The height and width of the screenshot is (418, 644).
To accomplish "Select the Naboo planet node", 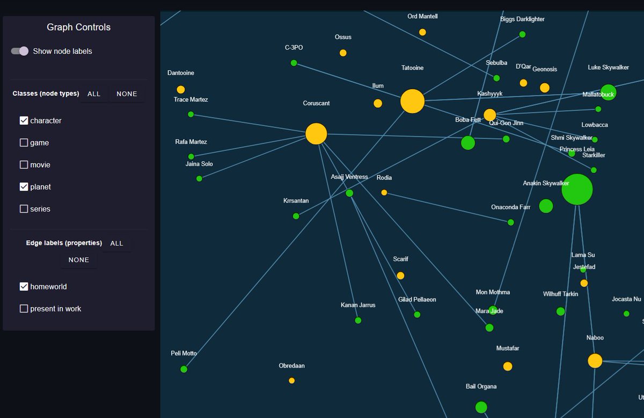I will click(x=595, y=361).
